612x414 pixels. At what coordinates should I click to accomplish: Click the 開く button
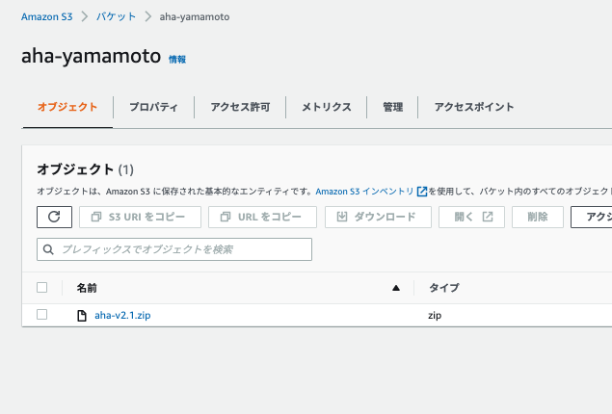[471, 217]
